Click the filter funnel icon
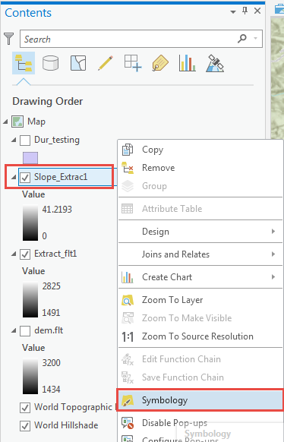This screenshot has height=442, width=284. tap(9, 39)
